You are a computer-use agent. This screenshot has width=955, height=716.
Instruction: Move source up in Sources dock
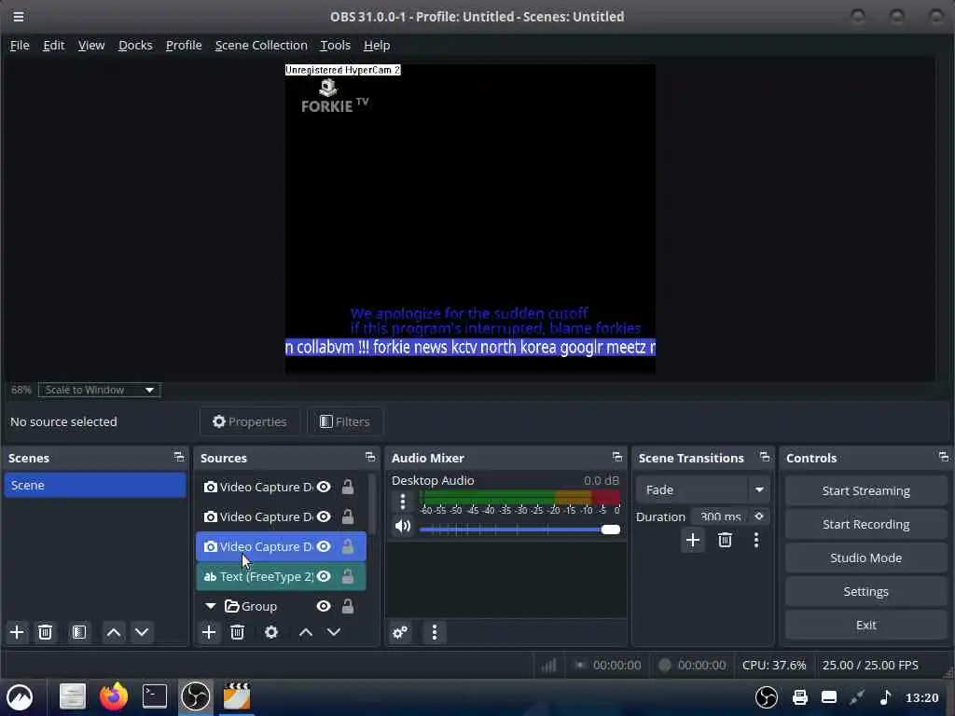point(306,632)
